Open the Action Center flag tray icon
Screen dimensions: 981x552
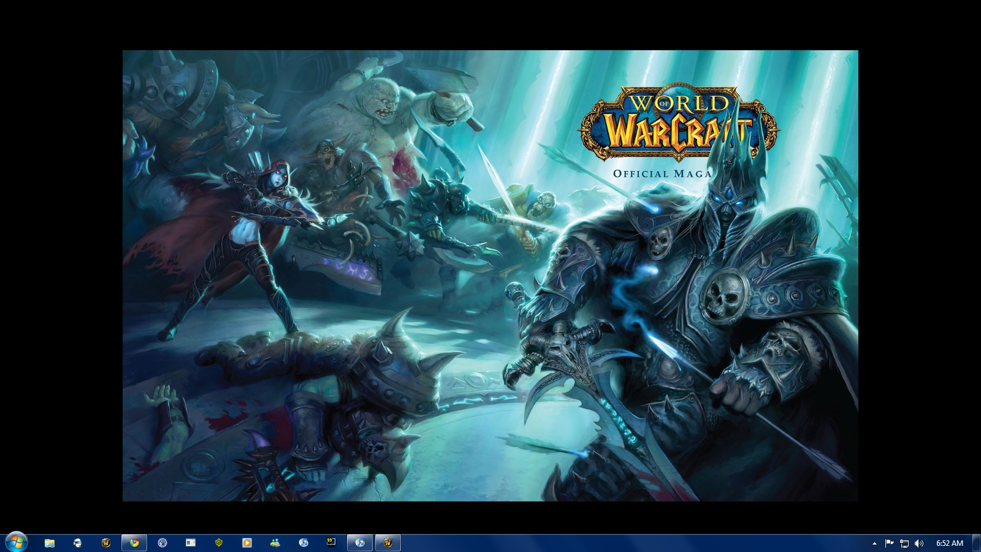click(889, 543)
